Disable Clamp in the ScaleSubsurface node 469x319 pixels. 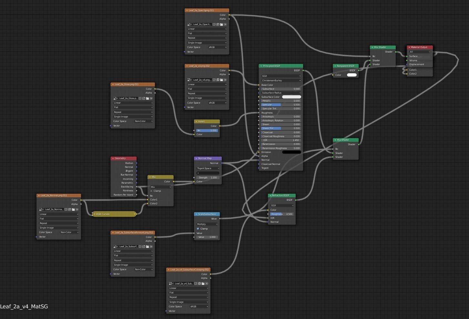coord(198,229)
